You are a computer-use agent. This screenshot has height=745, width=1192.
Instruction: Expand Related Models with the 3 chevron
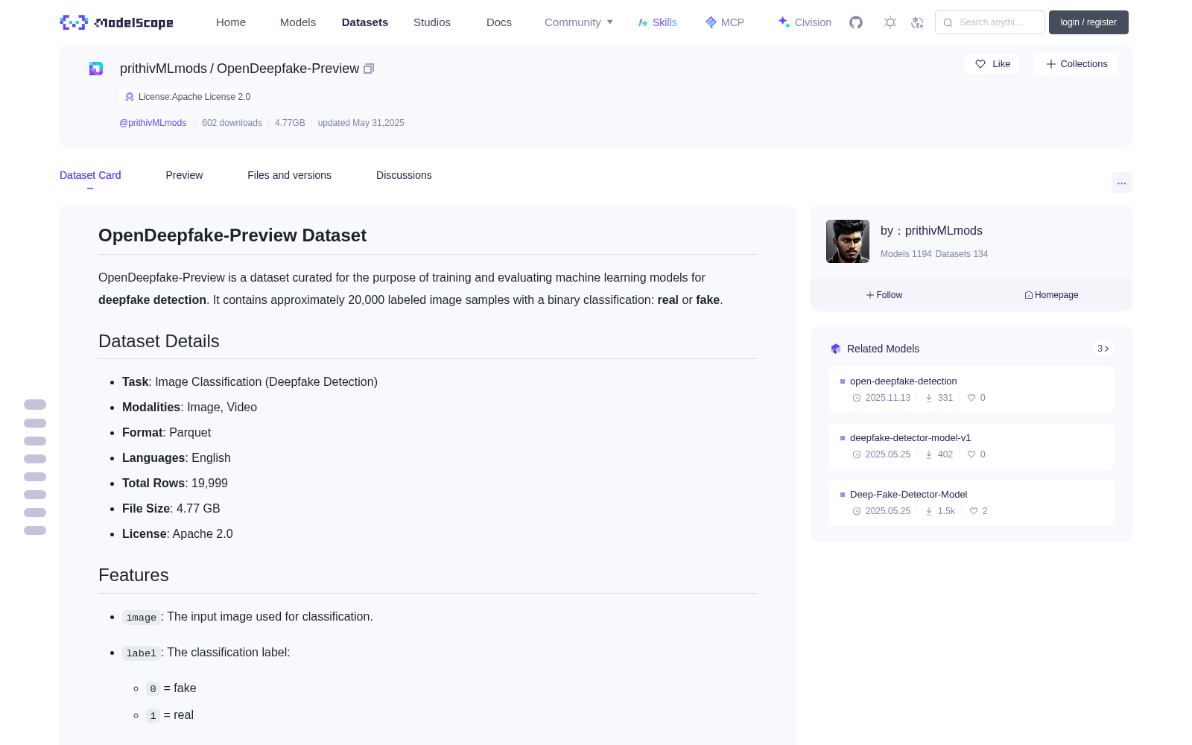1103,349
